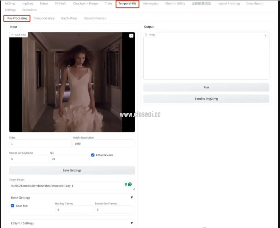Viewport: 280px width, 228px height.
Task: Select the Output panel tab
Action: pos(149,27)
